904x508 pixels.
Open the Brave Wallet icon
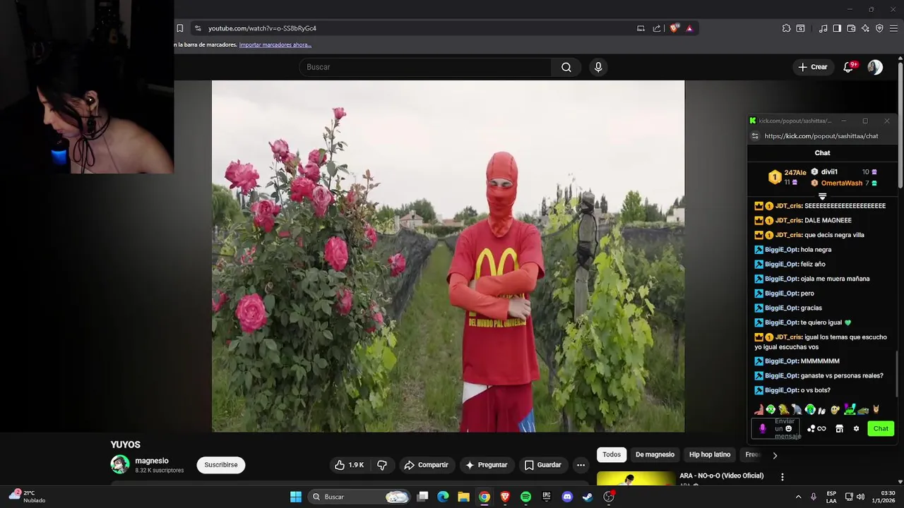click(x=851, y=28)
